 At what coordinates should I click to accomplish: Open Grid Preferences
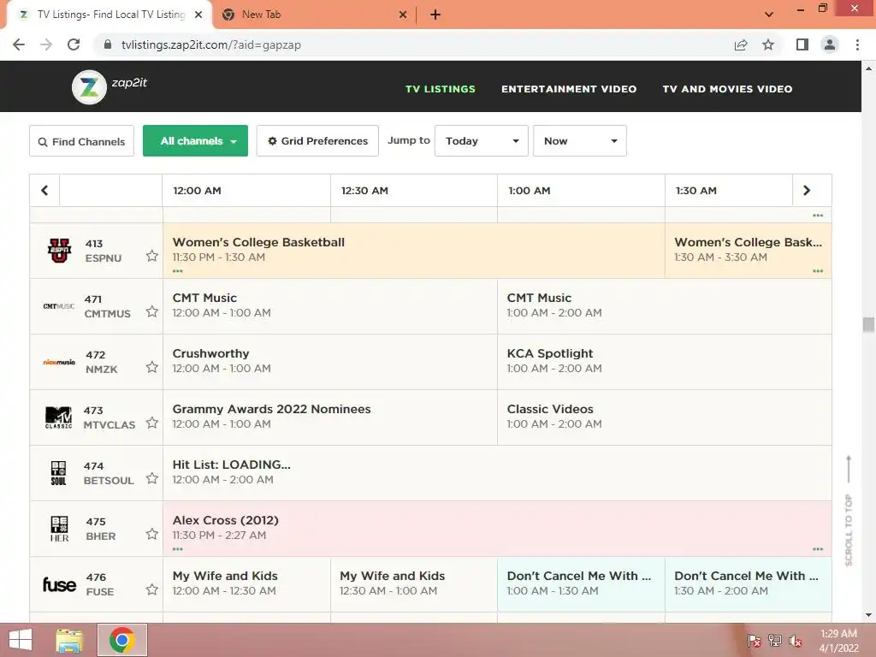pos(317,141)
